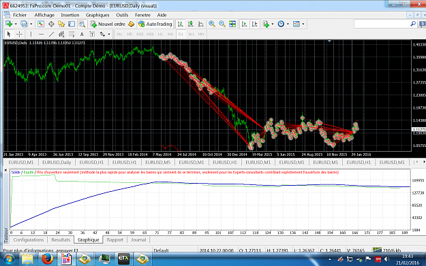Screen dimensions: 426x266
Task: Open the tester Journal tab
Action: 138,239
